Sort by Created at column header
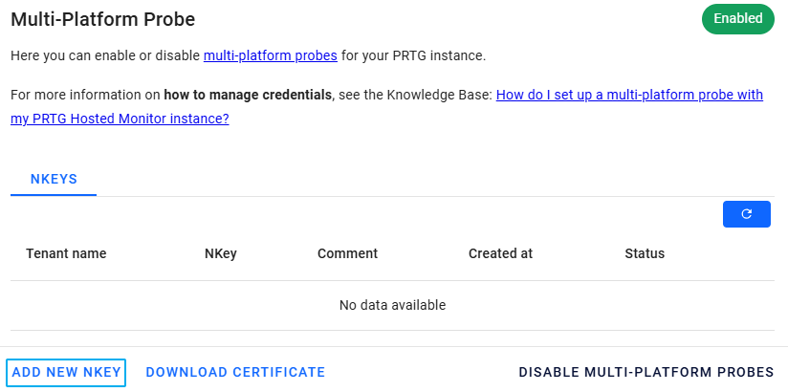Screen dimensions: 788x392 [500, 253]
